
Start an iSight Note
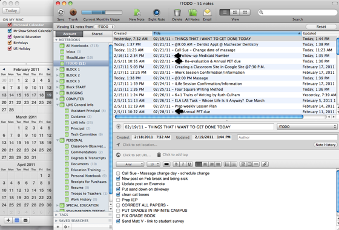pyautogui.click(x=156, y=13)
